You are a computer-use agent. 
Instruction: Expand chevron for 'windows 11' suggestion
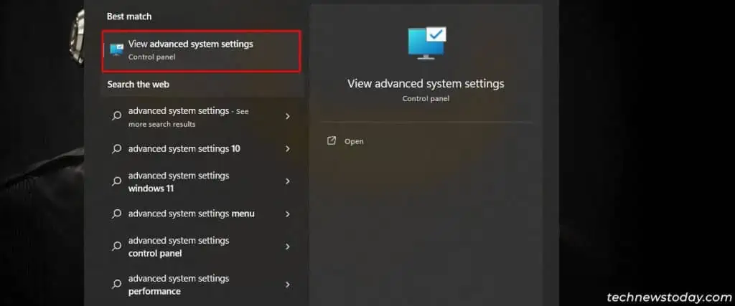(x=288, y=181)
